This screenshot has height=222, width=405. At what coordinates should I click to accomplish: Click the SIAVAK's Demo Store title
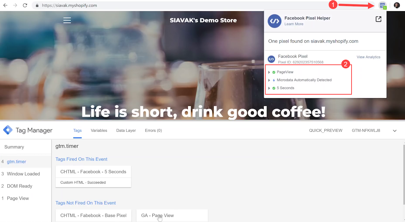pyautogui.click(x=203, y=20)
